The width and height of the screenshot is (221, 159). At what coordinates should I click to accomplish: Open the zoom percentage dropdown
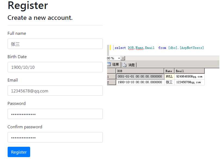[x=119, y=58]
